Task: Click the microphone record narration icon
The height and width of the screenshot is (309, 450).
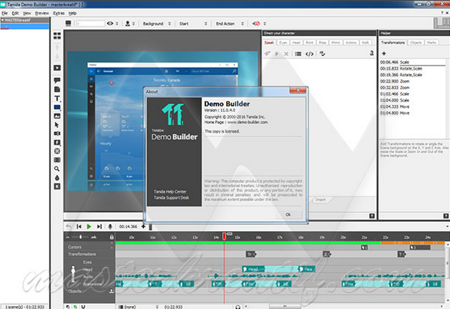Action: [110, 226]
